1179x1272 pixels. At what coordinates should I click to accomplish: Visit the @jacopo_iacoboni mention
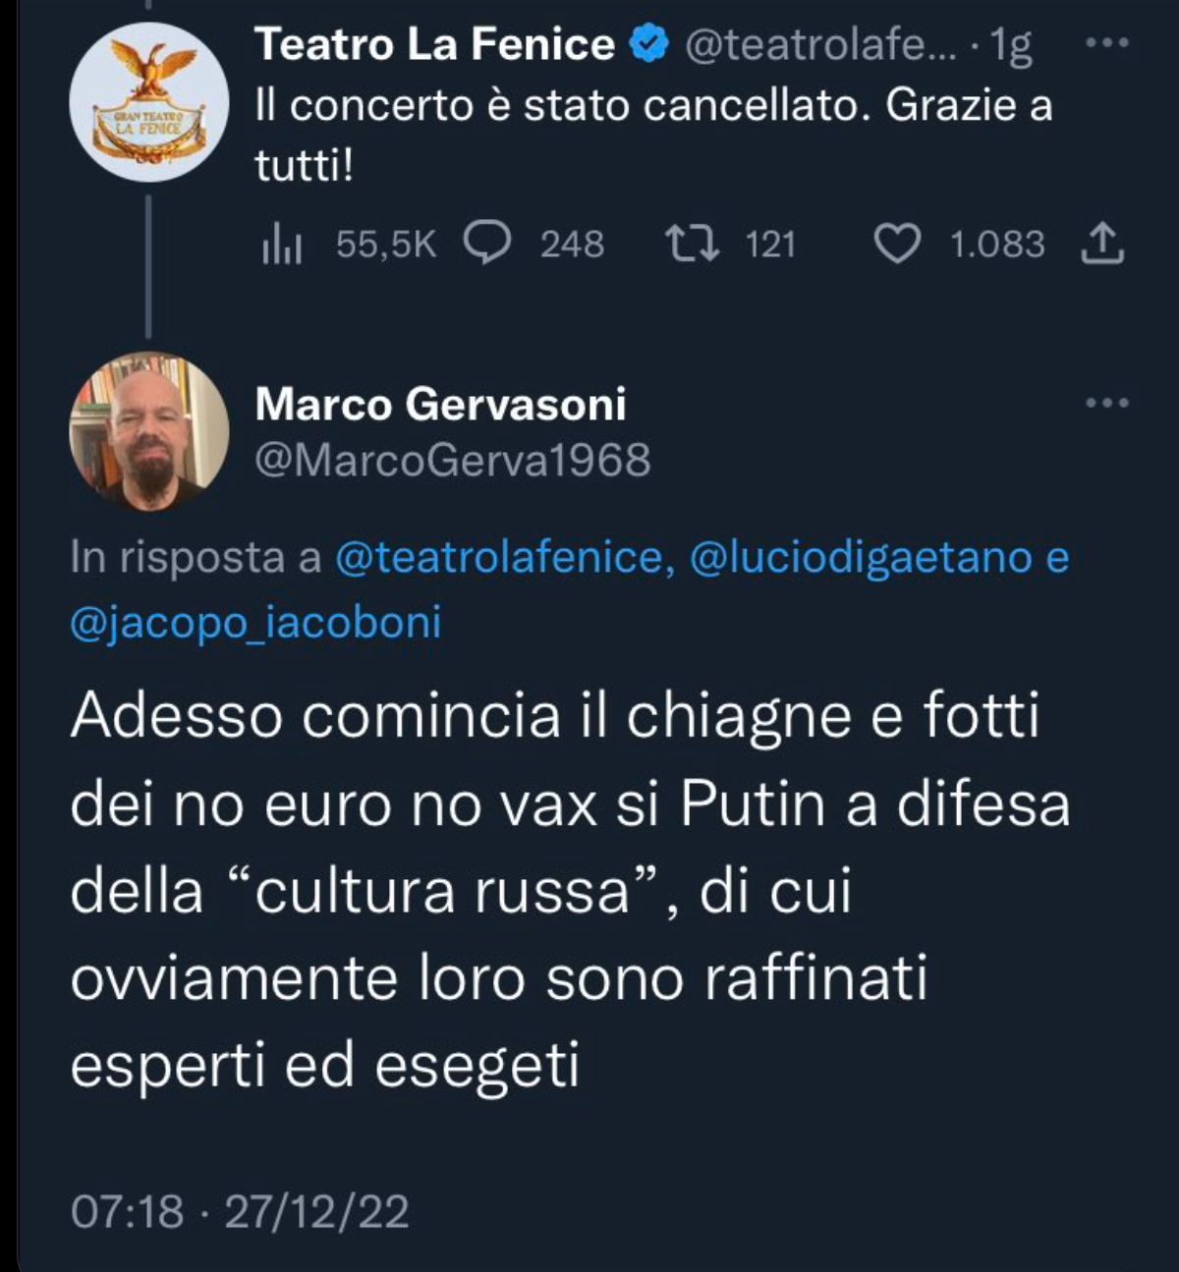[255, 623]
